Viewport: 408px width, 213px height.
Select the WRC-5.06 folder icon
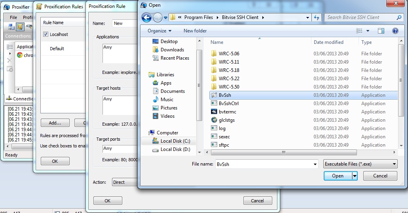(x=214, y=53)
